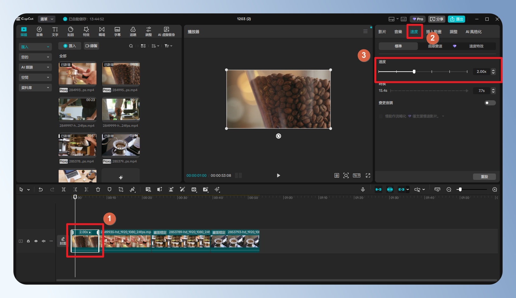Click the 重設 reset button

coord(484,177)
